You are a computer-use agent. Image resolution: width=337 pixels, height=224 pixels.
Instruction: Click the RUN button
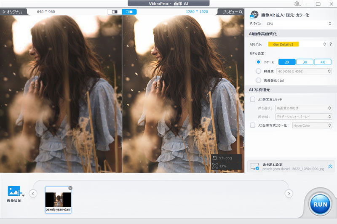point(320,205)
